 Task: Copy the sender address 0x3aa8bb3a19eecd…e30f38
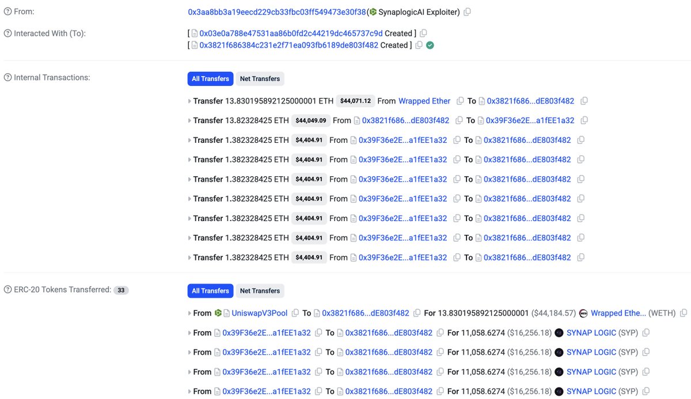(467, 12)
